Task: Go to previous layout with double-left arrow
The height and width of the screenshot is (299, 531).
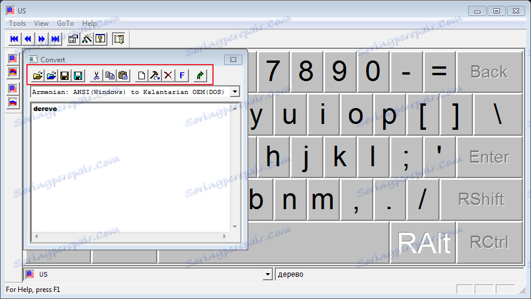Action: pyautogui.click(x=28, y=39)
